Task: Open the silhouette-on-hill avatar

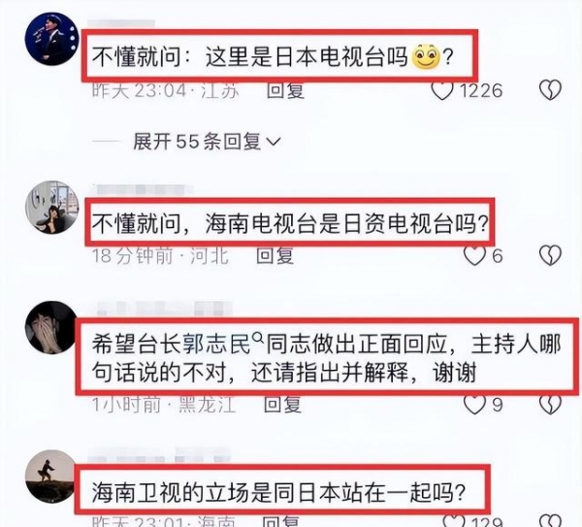Action: (52, 477)
